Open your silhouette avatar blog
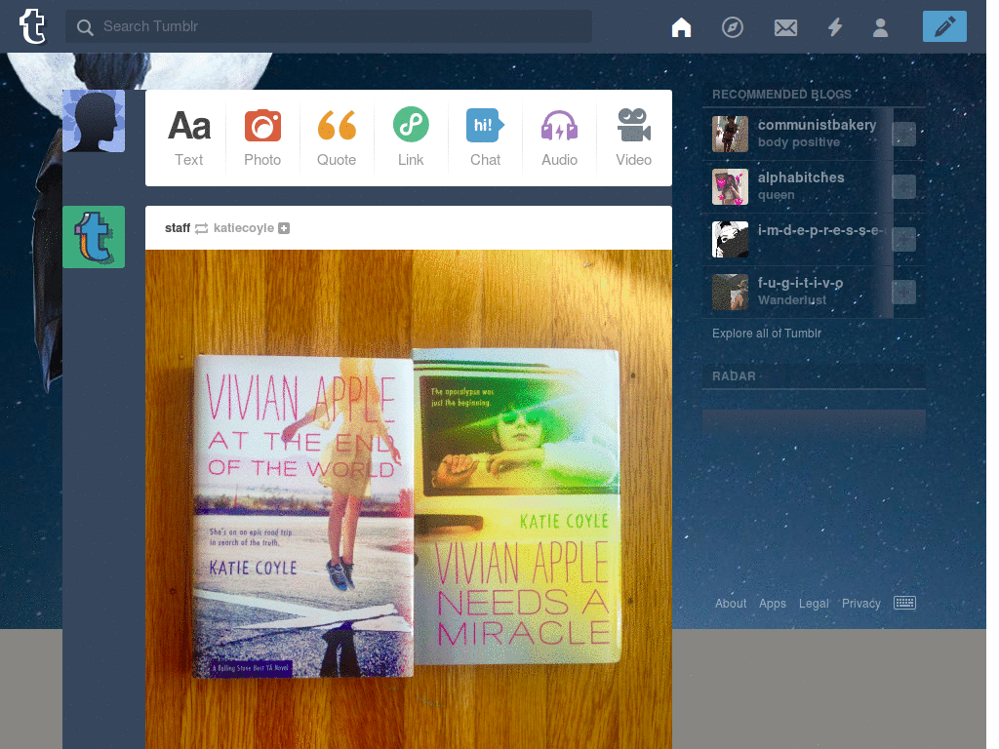Screen dimensions: 999x749 tap(94, 121)
